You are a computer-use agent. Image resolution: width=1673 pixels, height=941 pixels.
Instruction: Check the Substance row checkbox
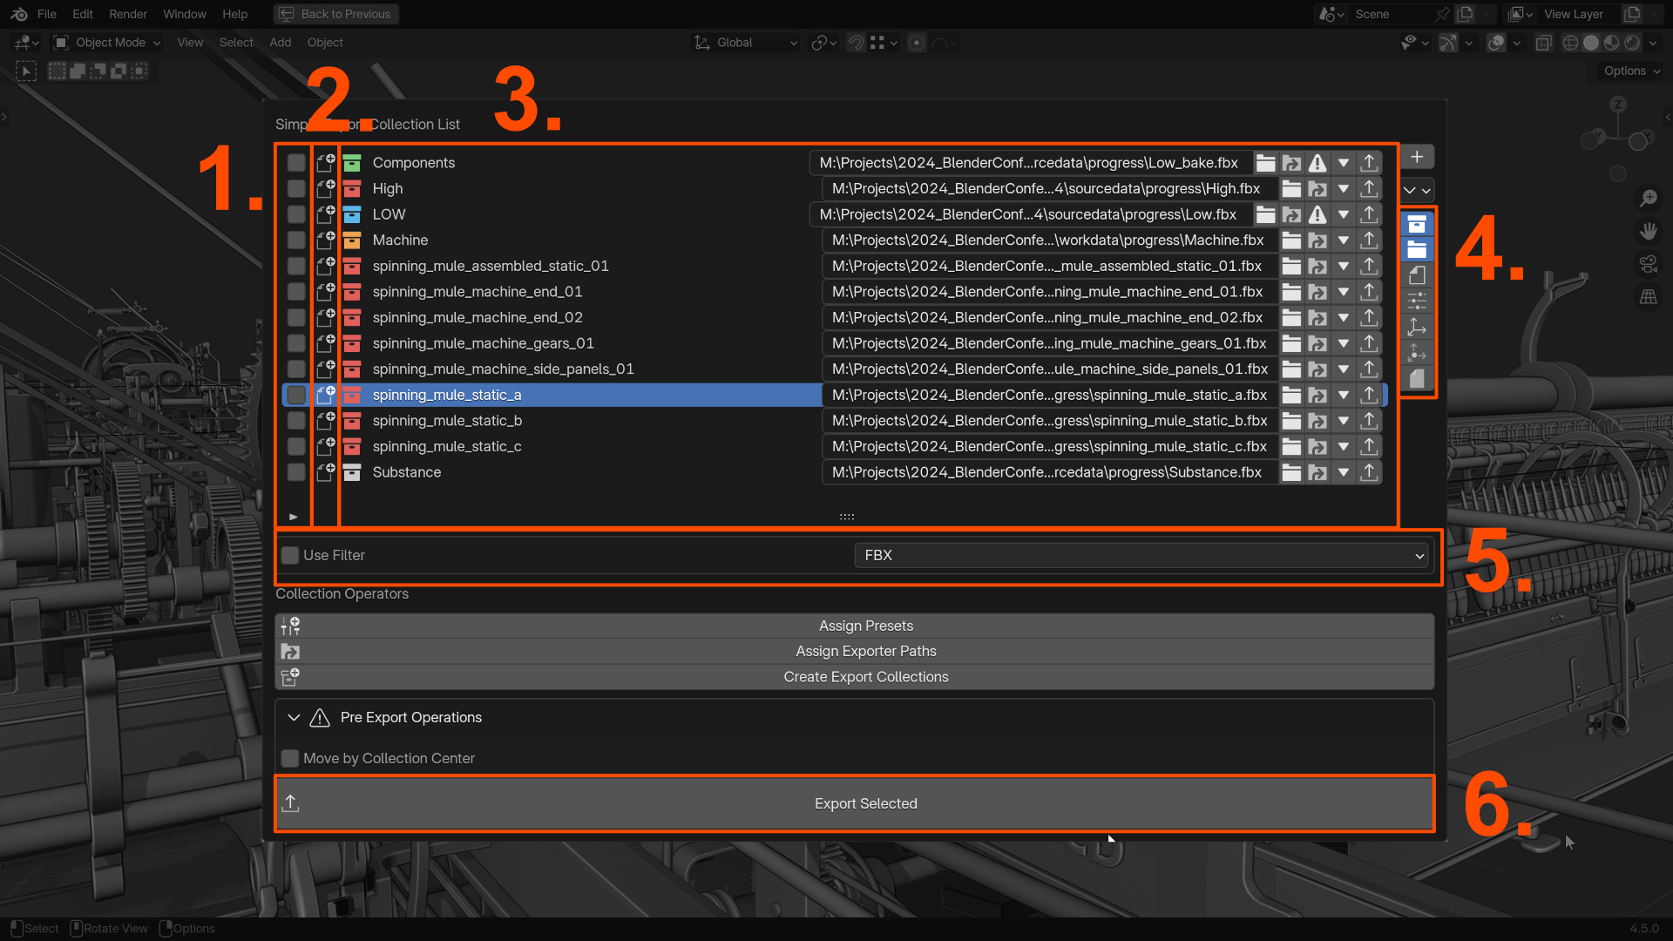click(296, 472)
